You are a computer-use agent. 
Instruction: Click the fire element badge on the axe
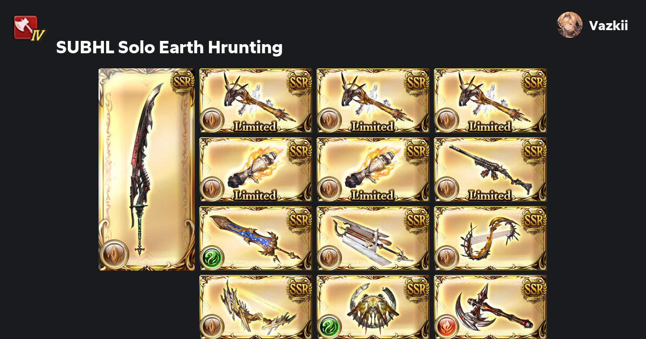(x=447, y=327)
